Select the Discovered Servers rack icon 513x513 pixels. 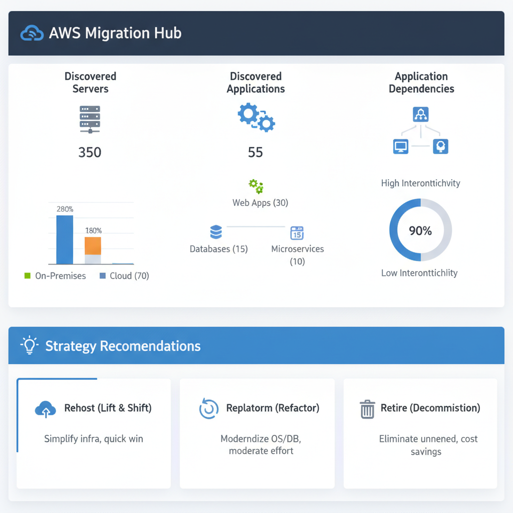click(90, 119)
